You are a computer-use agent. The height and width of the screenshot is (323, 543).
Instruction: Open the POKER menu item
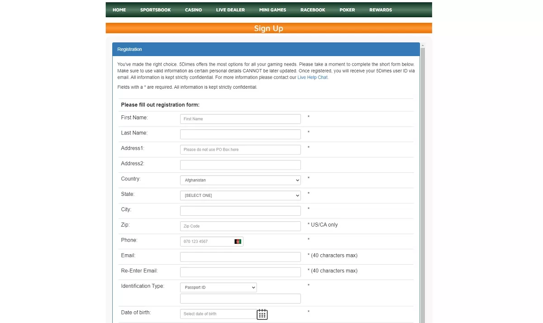click(347, 10)
